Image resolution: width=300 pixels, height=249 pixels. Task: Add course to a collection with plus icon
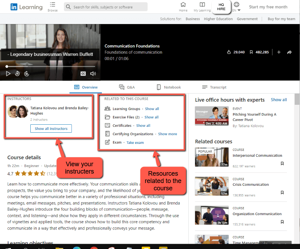pyautogui.click(x=279, y=52)
